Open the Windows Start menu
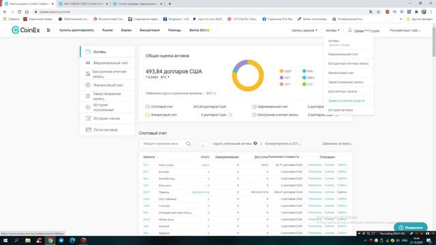The width and height of the screenshot is (436, 245). [x=5, y=240]
